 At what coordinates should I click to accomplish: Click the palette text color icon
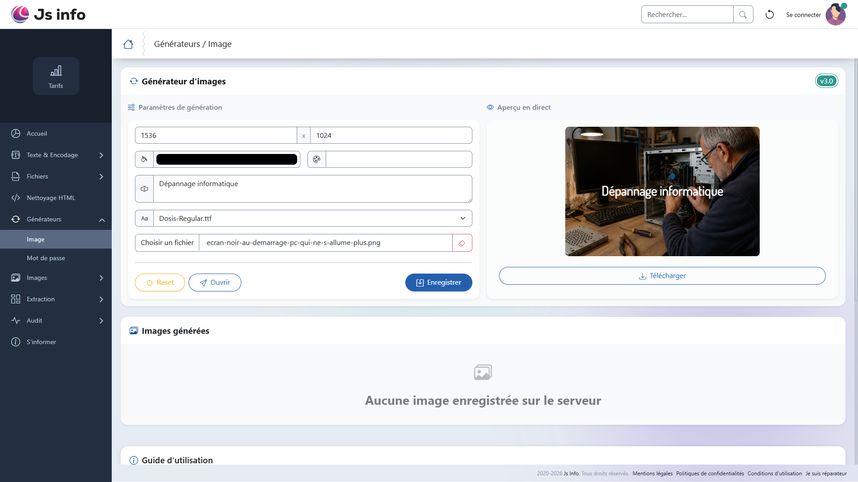(317, 159)
